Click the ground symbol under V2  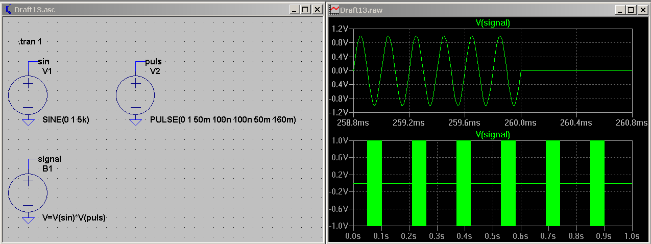click(135, 121)
